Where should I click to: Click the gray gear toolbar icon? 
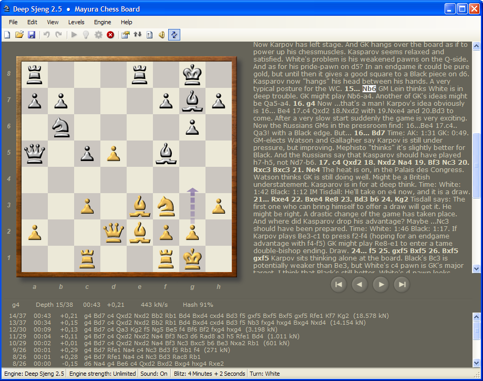pyautogui.click(x=98, y=35)
